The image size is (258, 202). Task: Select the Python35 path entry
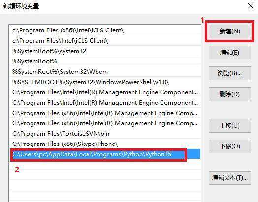(105, 154)
